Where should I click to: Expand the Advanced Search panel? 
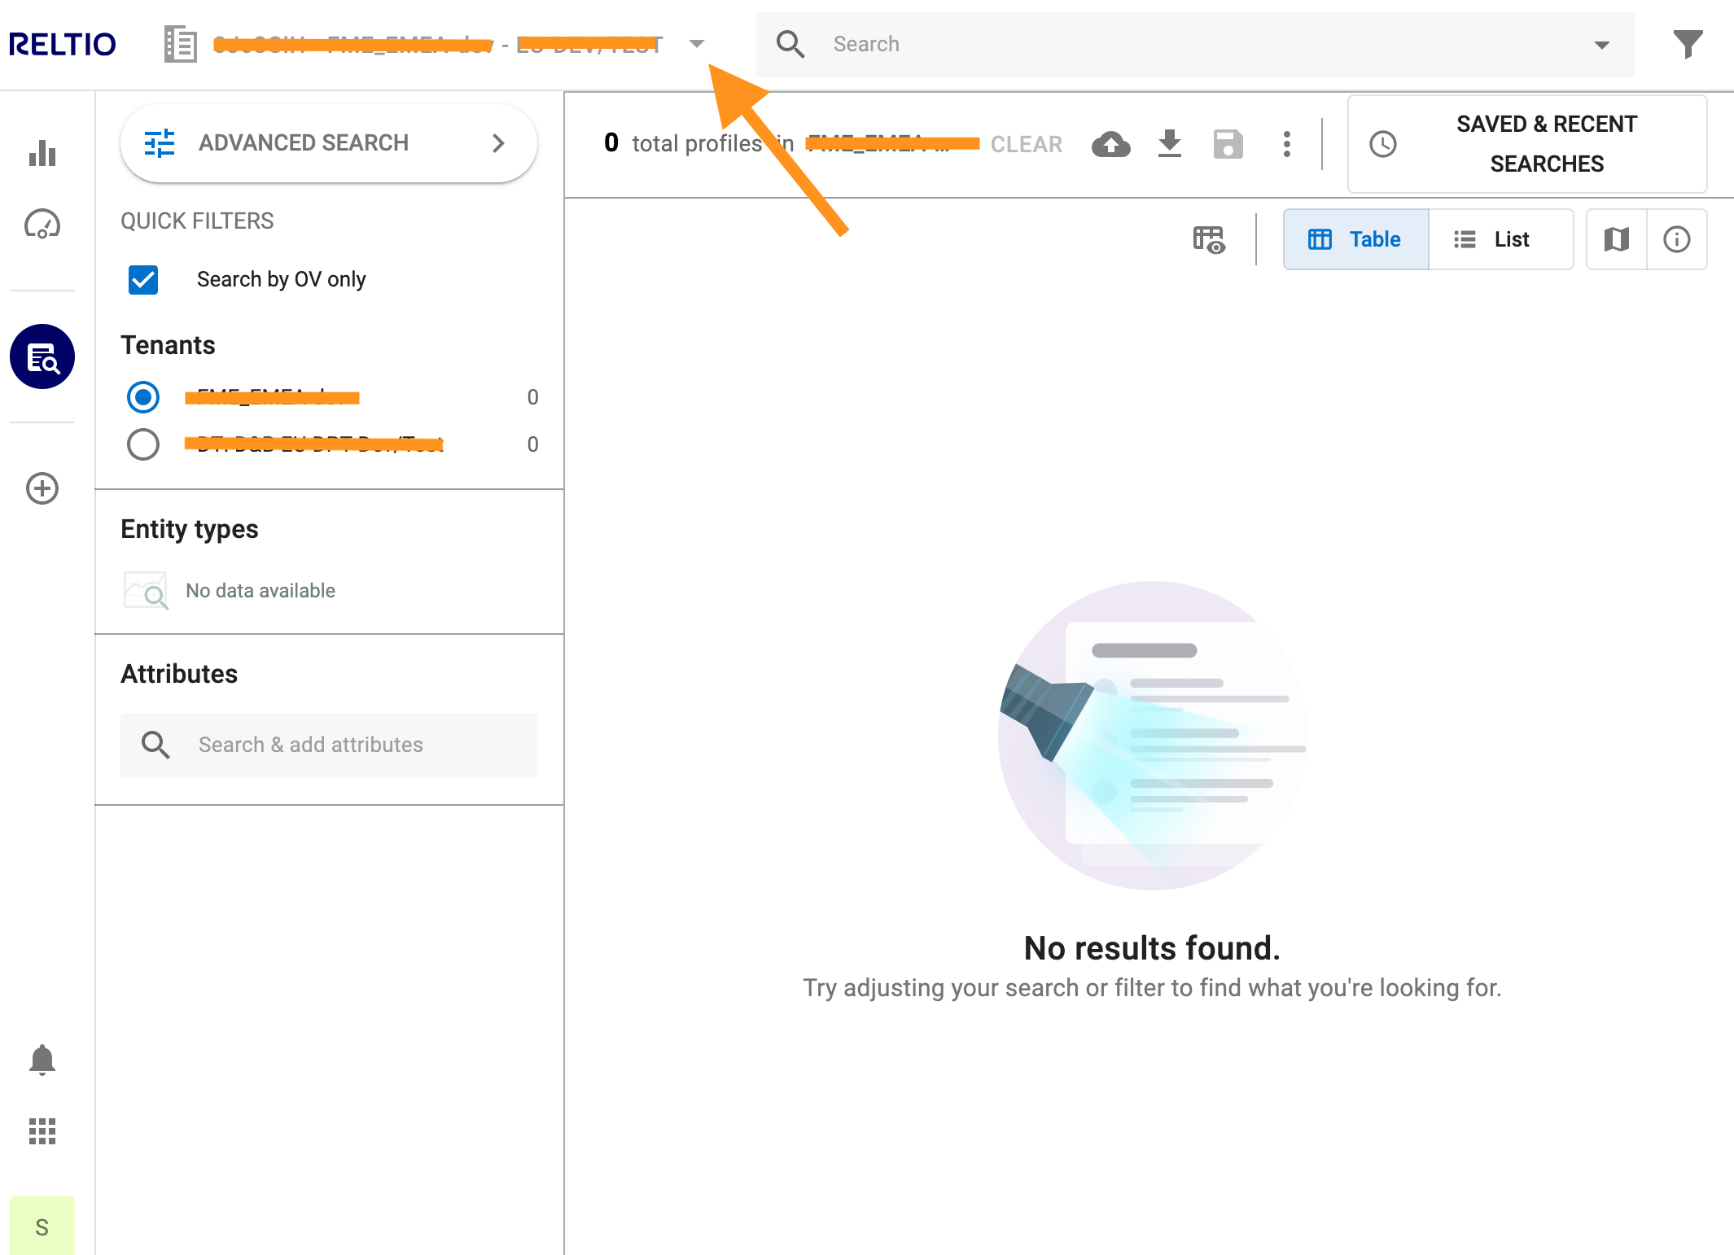coord(329,143)
